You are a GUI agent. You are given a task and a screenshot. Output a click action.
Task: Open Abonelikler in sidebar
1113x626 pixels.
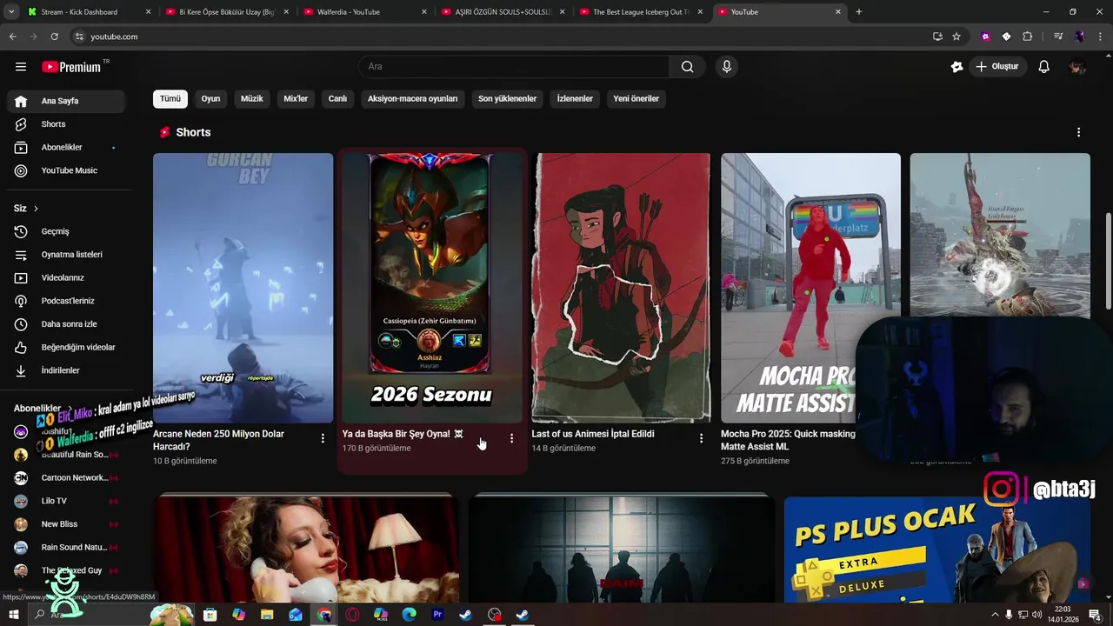[x=66, y=148]
